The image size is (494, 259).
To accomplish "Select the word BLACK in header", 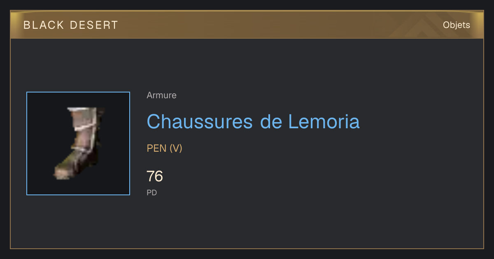I will tap(44, 25).
